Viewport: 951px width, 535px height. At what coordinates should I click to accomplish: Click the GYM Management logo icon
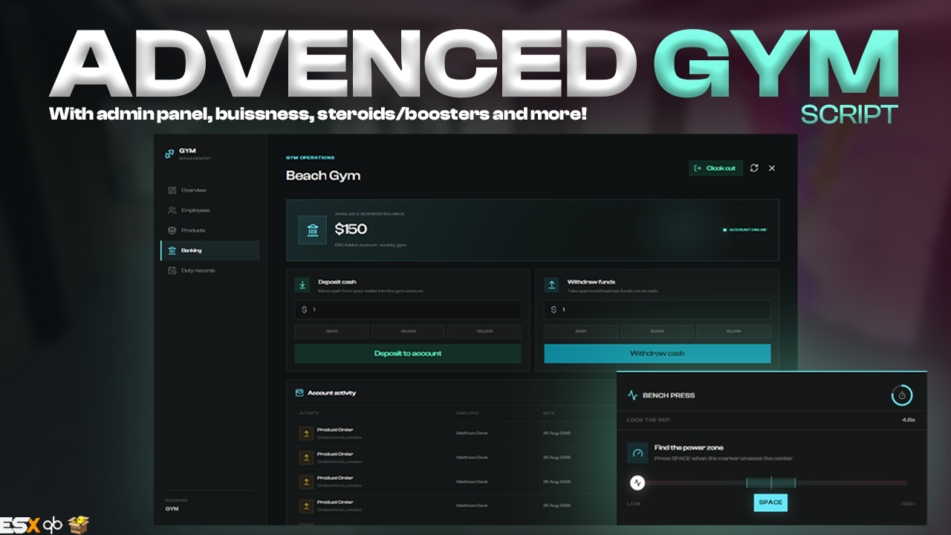pyautogui.click(x=169, y=154)
